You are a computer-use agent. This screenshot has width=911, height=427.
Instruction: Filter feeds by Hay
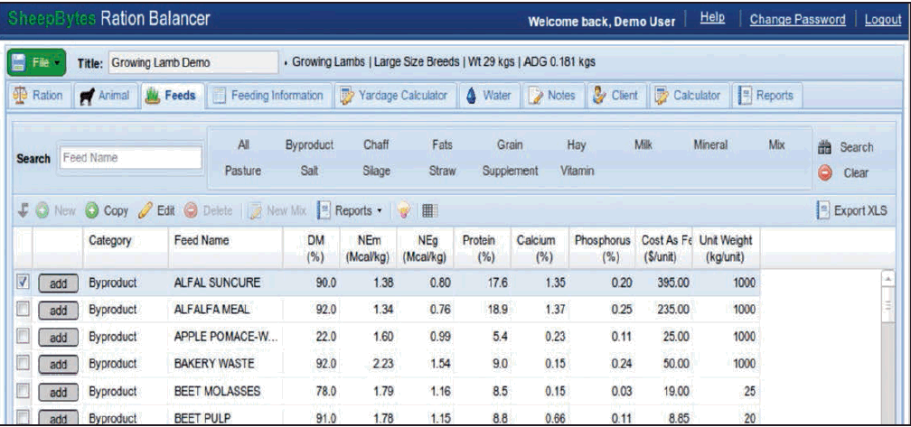tap(576, 145)
